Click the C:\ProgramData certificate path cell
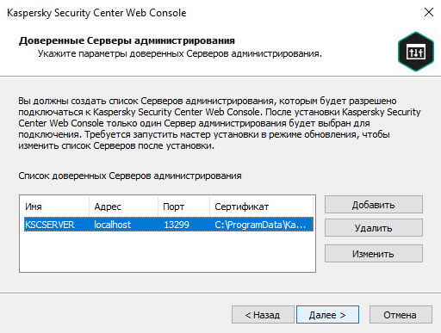The height and width of the screenshot is (333, 441). tap(260, 225)
